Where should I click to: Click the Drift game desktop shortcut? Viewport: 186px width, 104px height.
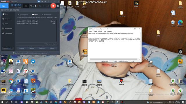[33, 91]
